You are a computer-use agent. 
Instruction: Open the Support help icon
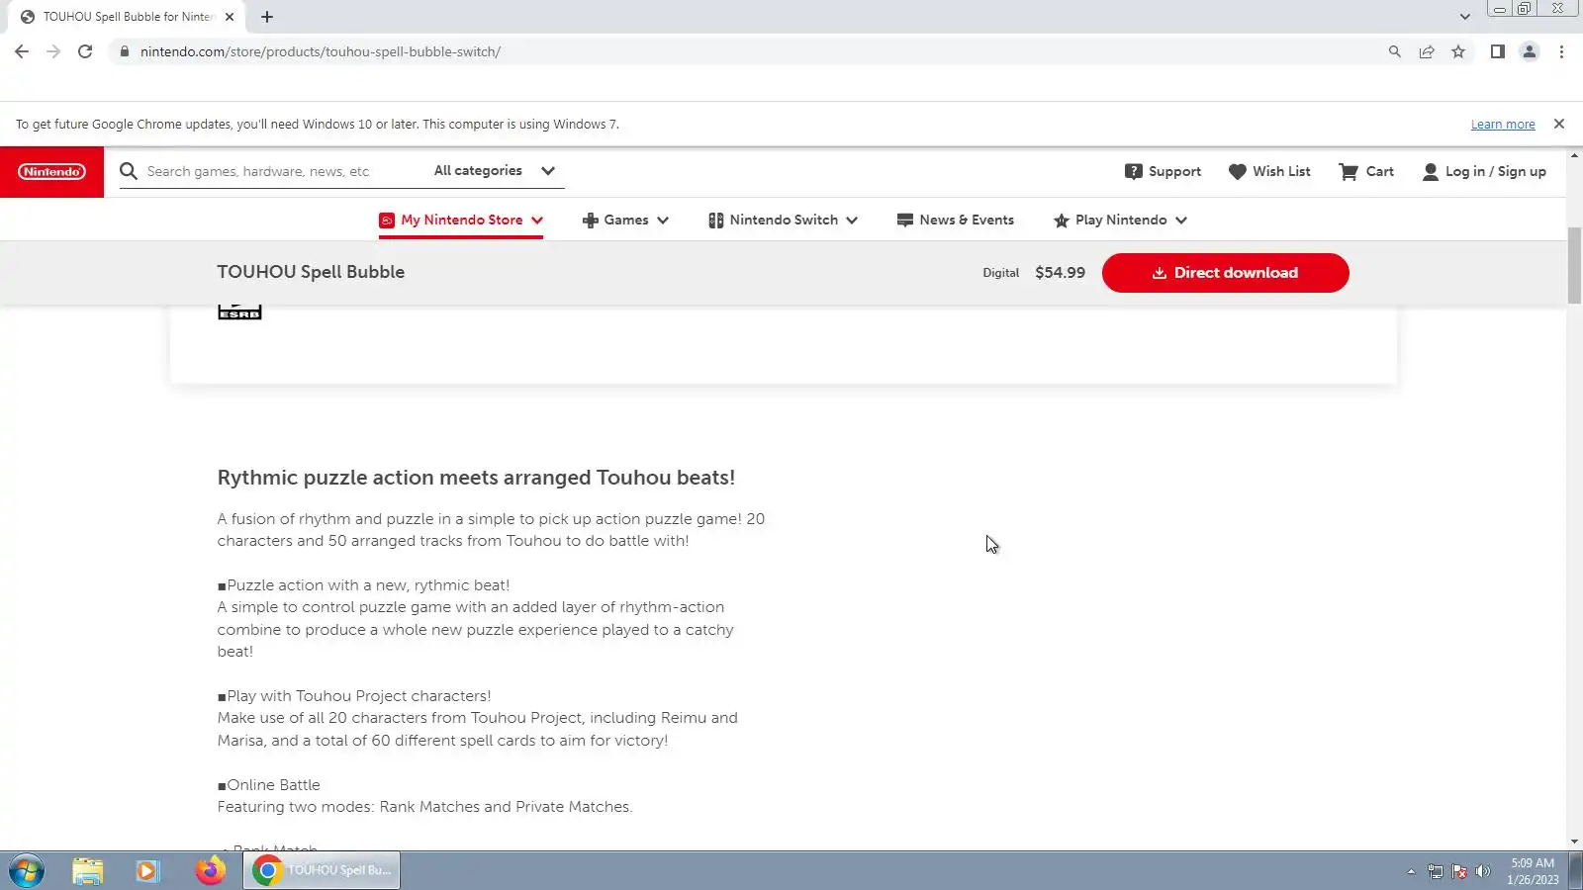pyautogui.click(x=1134, y=171)
